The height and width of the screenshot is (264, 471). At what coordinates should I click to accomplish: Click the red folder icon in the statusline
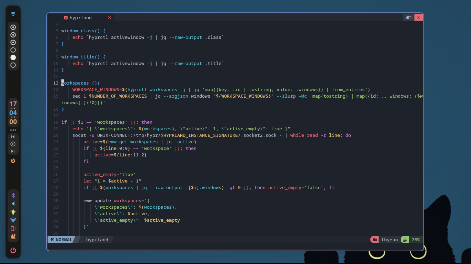click(x=374, y=240)
